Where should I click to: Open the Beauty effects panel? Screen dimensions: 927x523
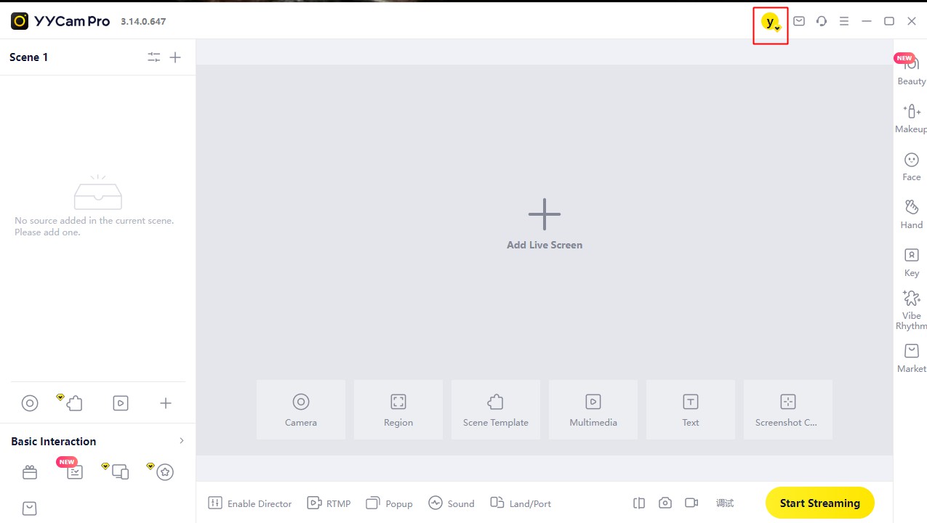pos(911,70)
